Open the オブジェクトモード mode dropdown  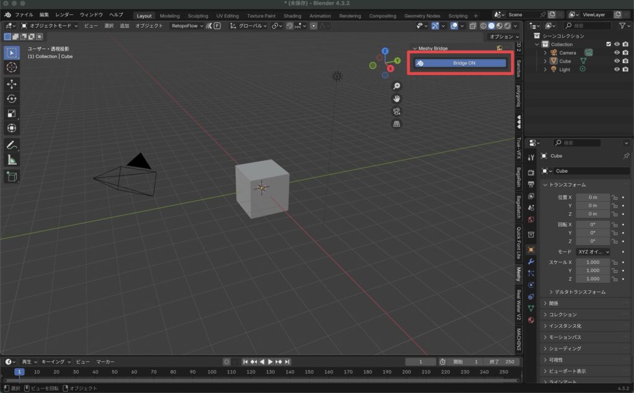coord(50,25)
